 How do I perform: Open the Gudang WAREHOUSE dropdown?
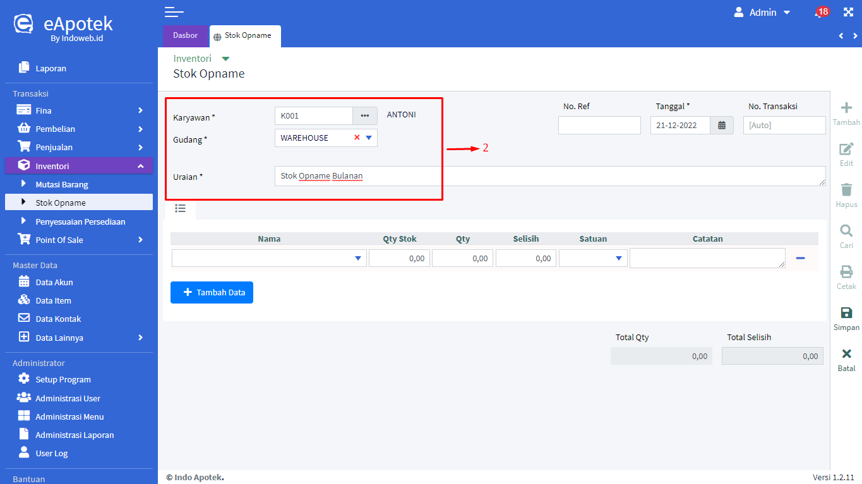(369, 138)
